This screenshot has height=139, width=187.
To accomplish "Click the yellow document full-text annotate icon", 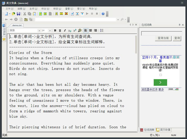I will [x=56, y=14].
